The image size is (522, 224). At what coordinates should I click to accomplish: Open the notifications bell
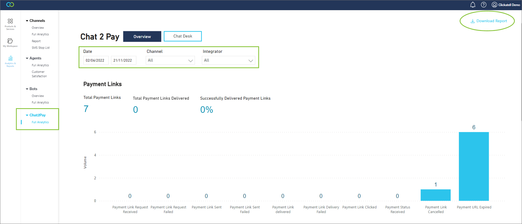[x=473, y=5]
